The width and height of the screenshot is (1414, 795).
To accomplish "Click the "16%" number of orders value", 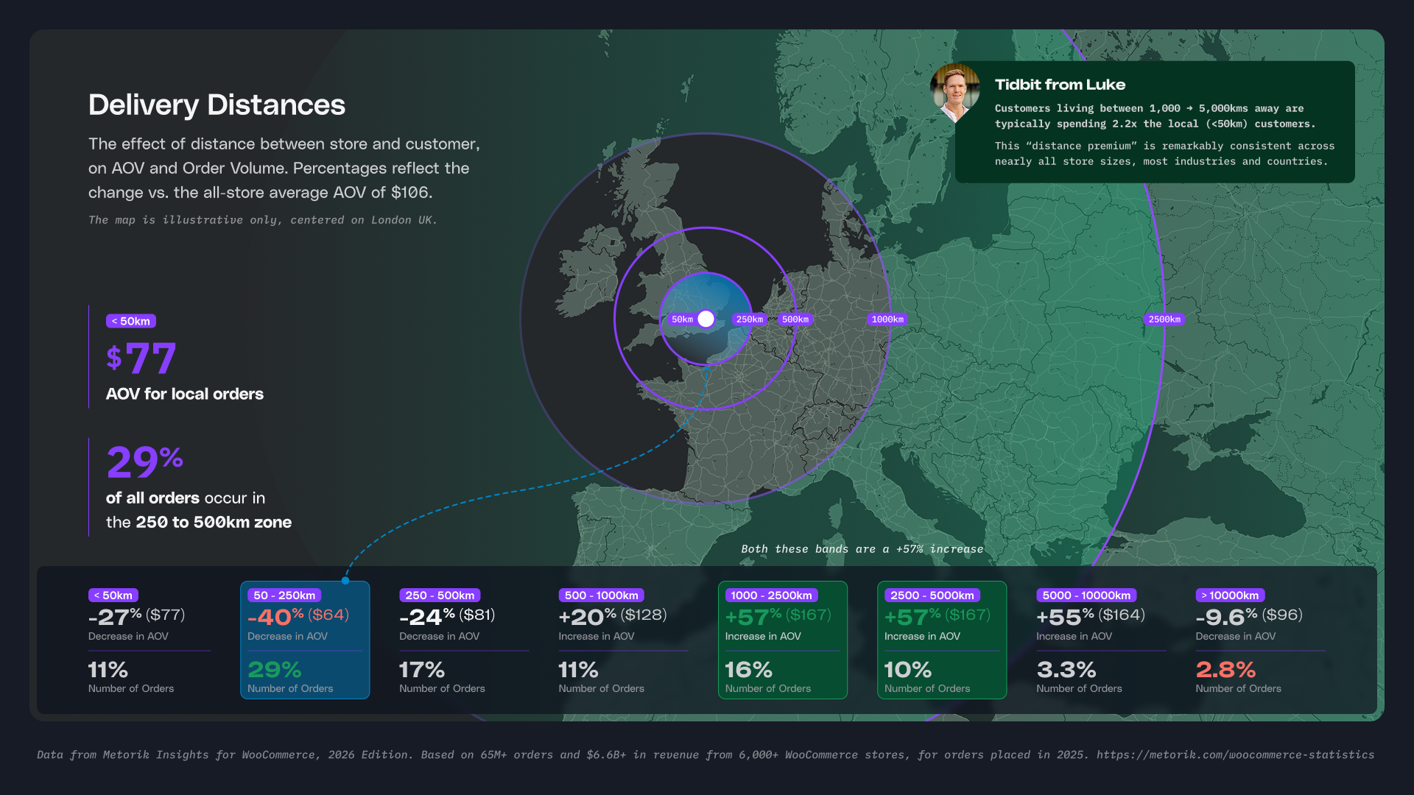I will click(x=748, y=670).
